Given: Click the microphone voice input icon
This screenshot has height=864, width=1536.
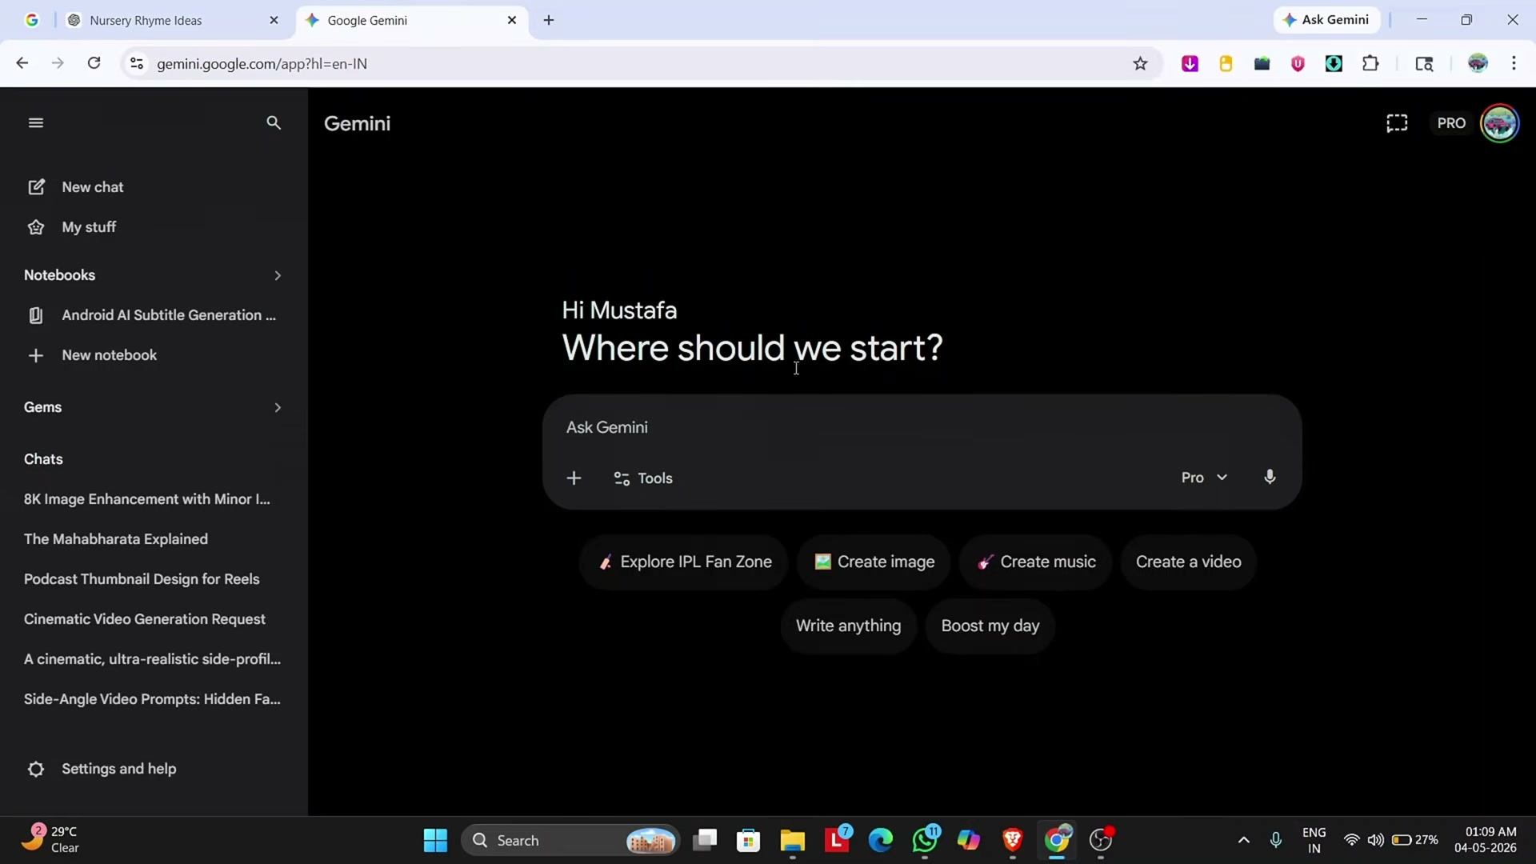Looking at the screenshot, I should (x=1270, y=478).
